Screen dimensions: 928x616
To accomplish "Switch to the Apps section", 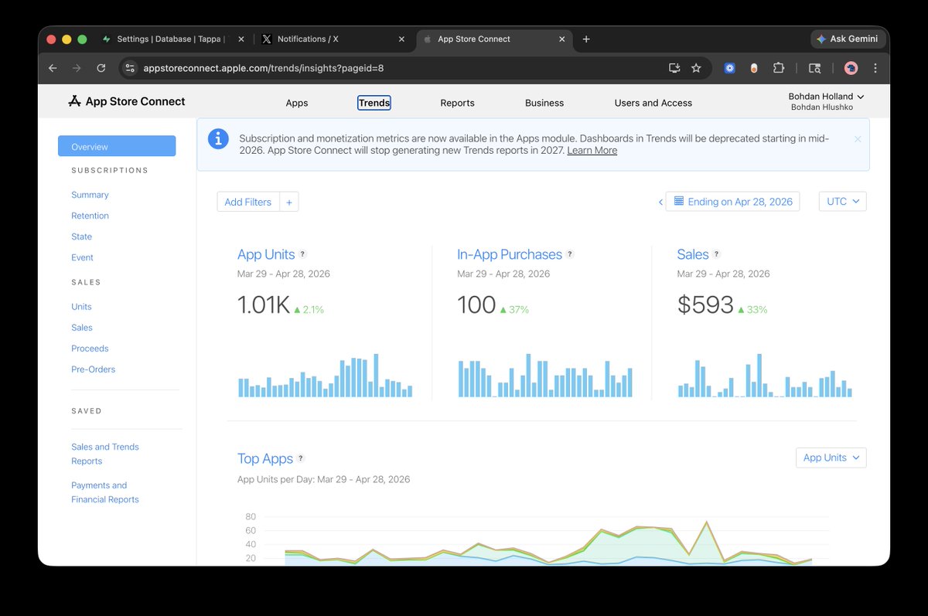I will point(297,103).
